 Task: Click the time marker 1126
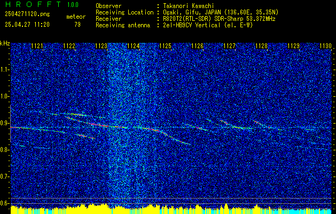point(197,46)
